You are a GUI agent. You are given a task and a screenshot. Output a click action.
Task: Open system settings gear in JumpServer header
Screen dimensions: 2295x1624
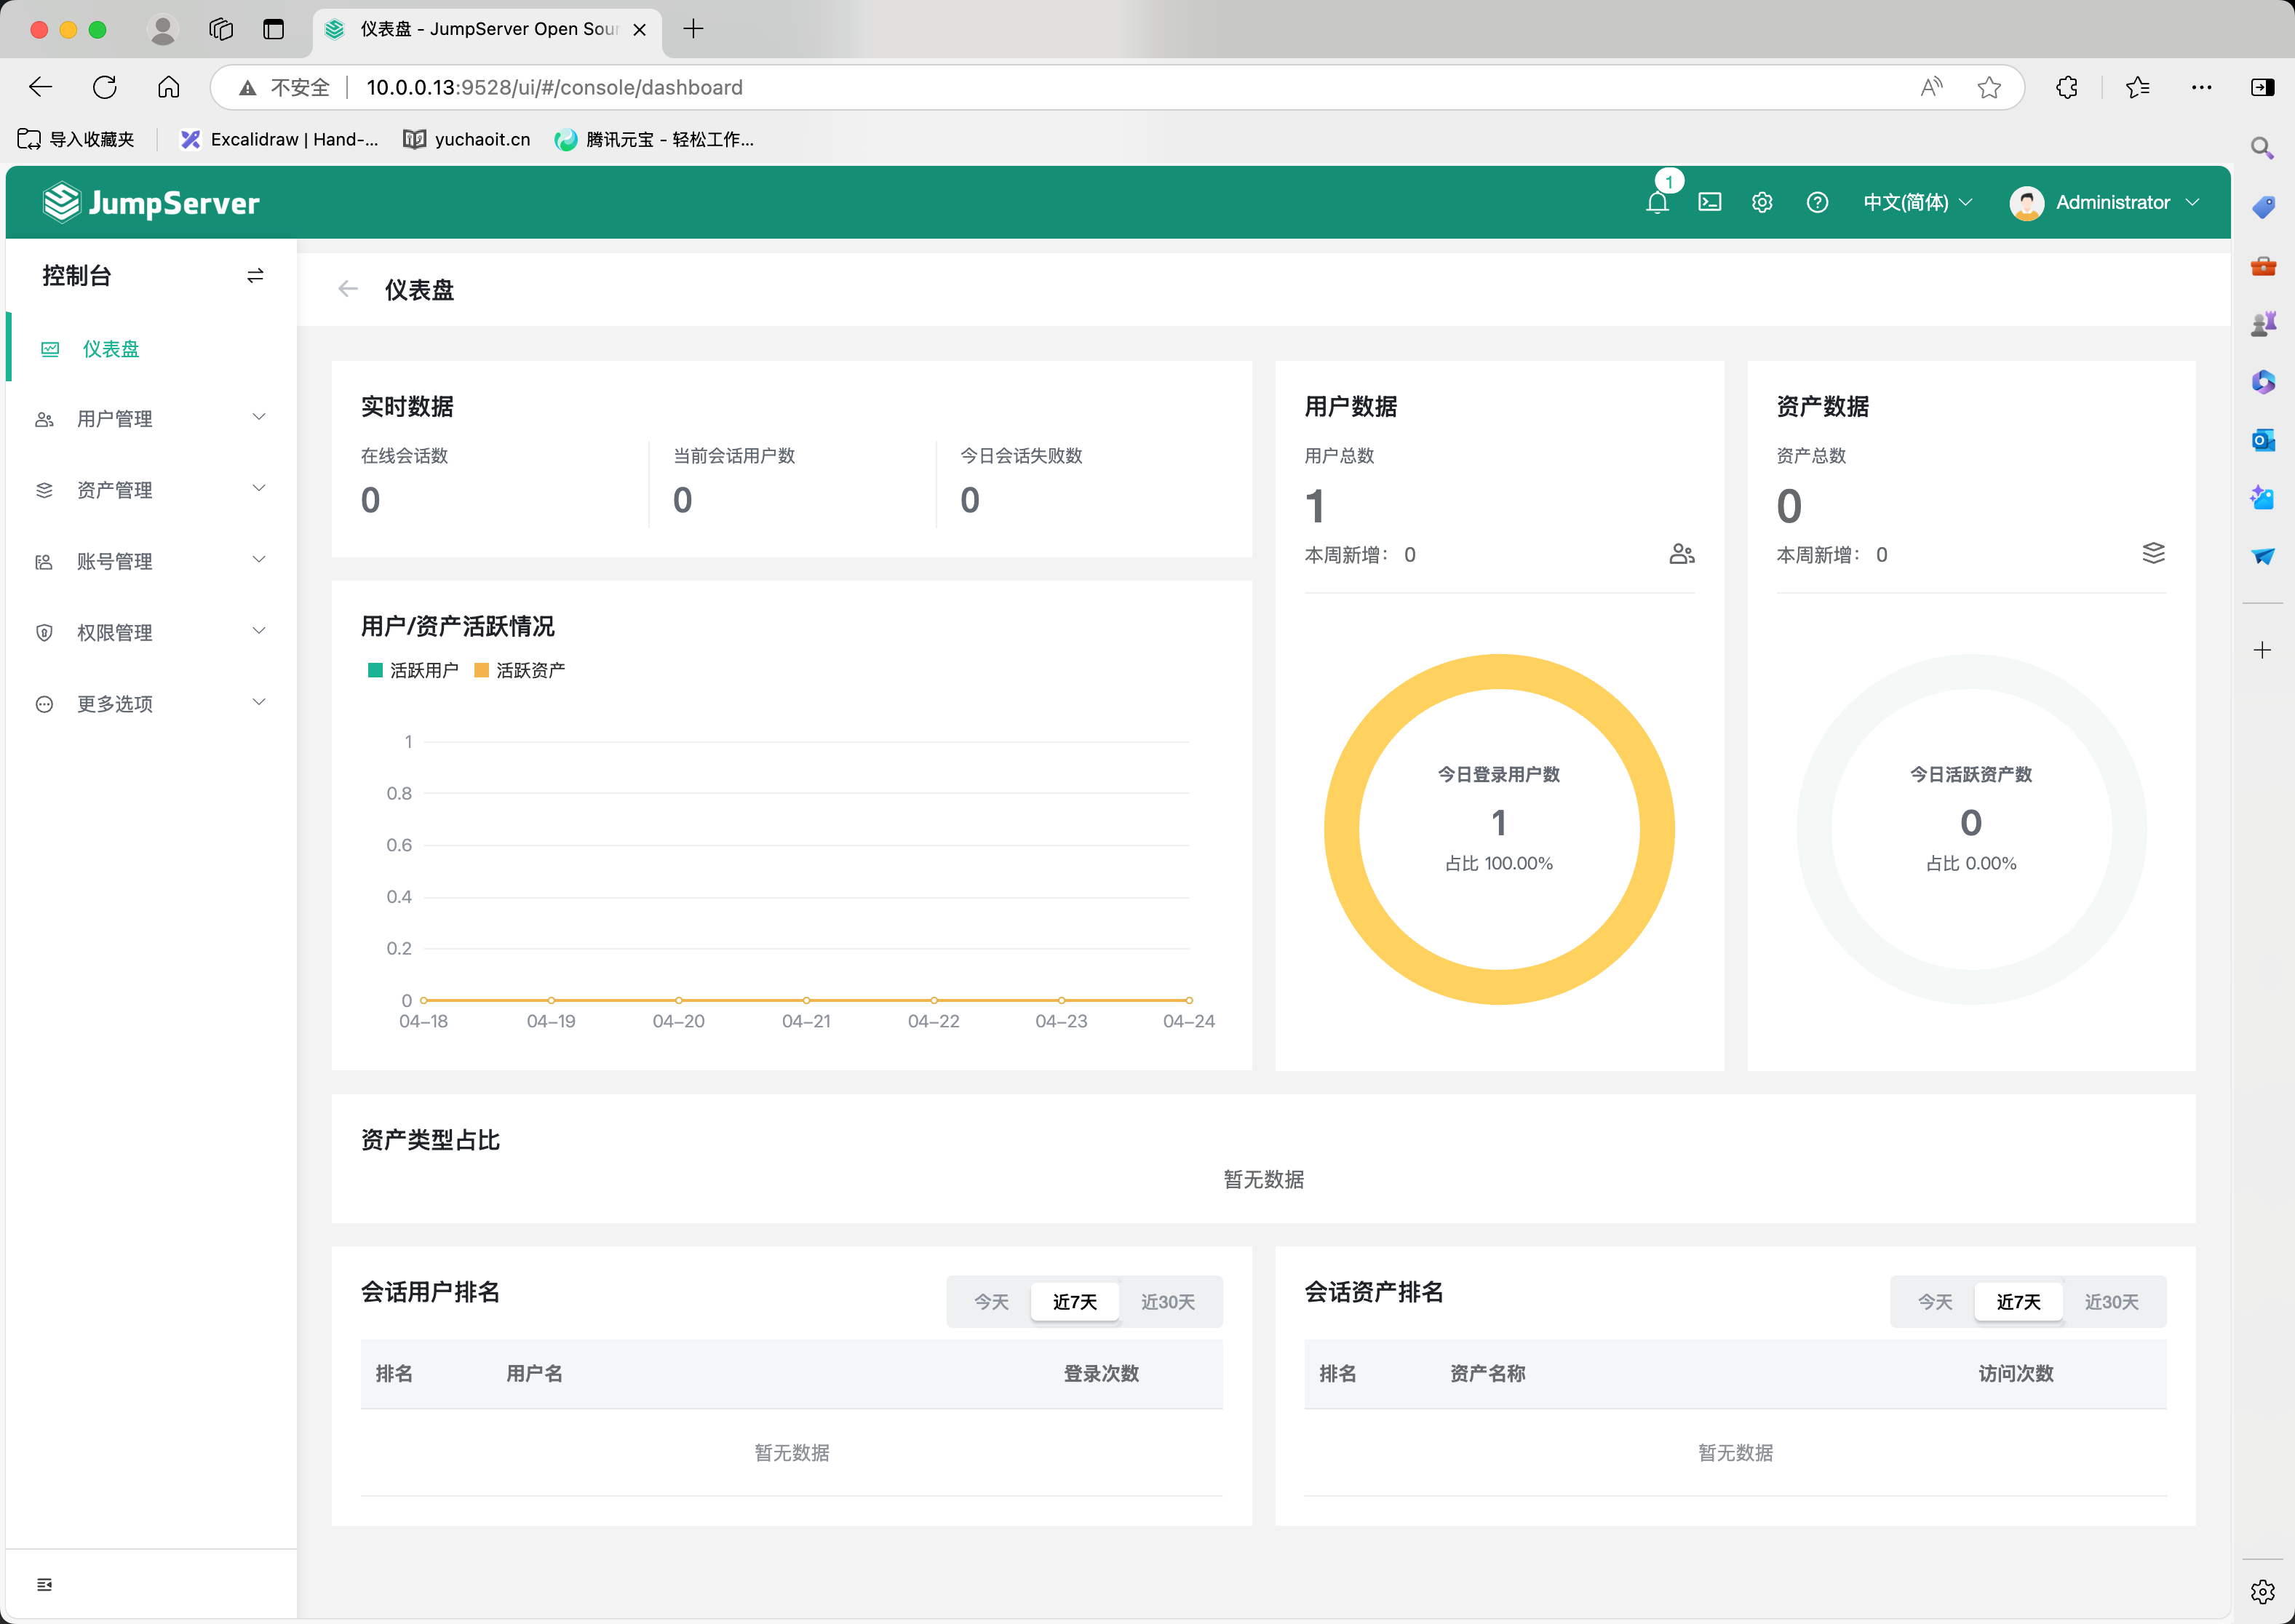coord(1762,203)
